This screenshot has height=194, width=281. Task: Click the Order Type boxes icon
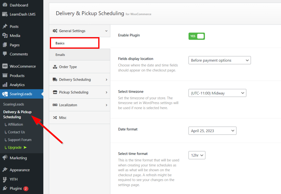[x=55, y=67]
